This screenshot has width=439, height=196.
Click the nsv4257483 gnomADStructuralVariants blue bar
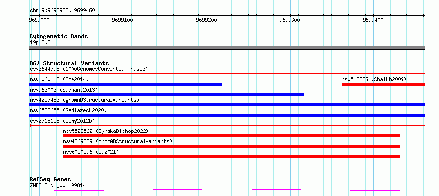[227, 105]
